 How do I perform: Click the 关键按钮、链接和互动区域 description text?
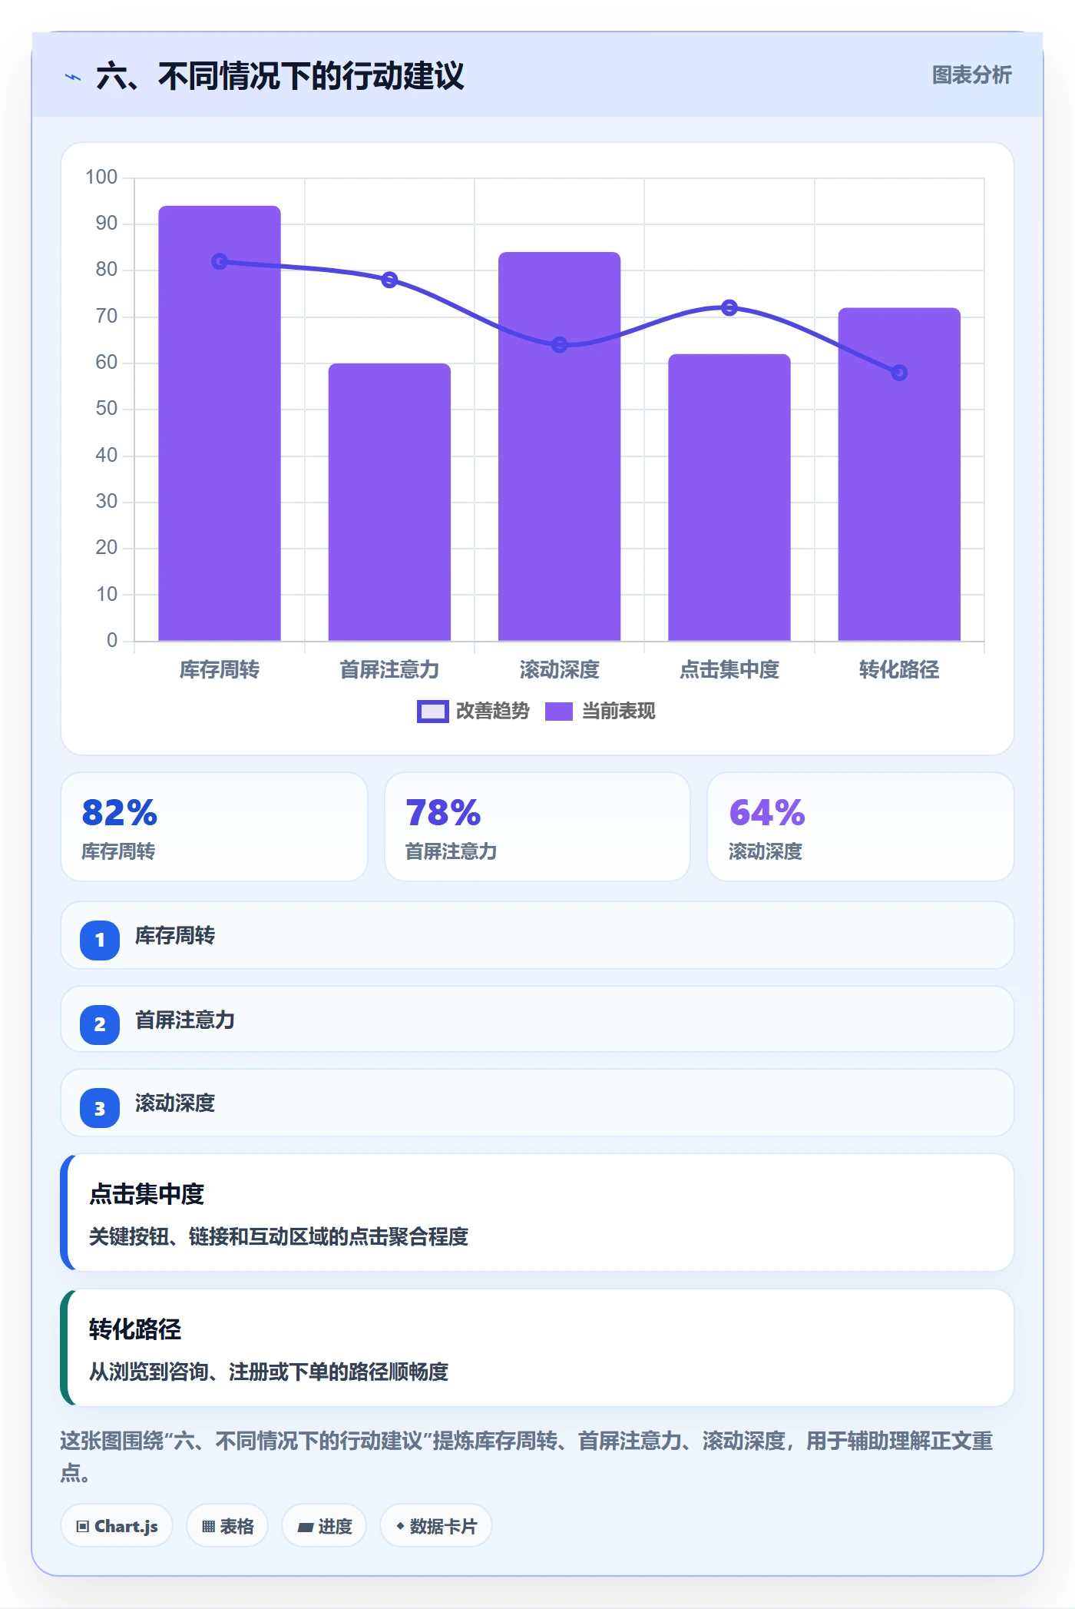(x=279, y=1236)
